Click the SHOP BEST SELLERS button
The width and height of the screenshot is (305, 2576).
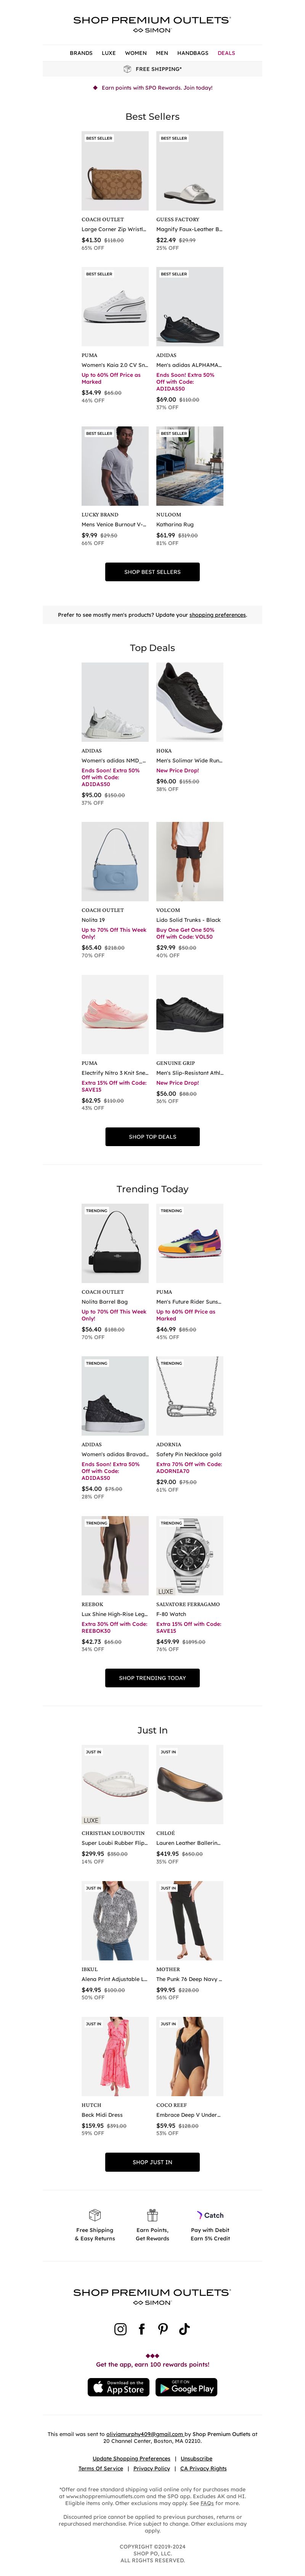pos(152,572)
